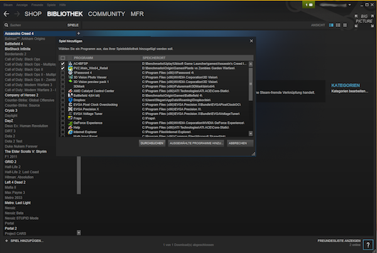377x253 pixels.
Task: Click Kategorien bearbeiten link
Action: pyautogui.click(x=349, y=91)
